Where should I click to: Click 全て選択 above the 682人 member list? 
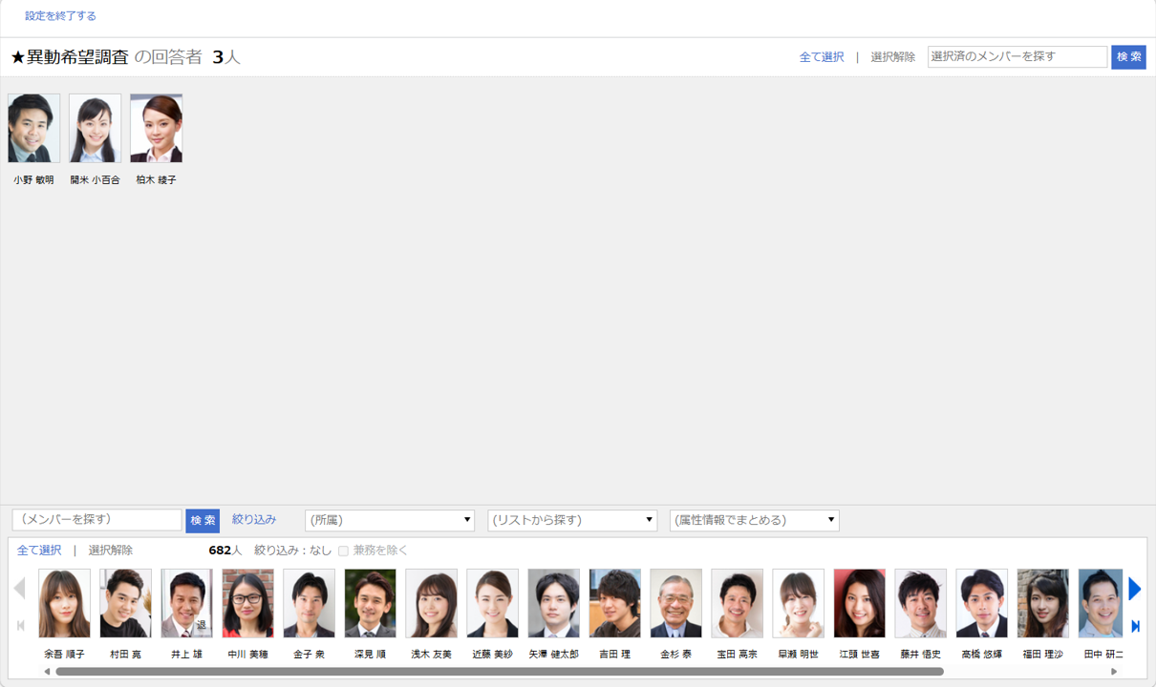(39, 551)
